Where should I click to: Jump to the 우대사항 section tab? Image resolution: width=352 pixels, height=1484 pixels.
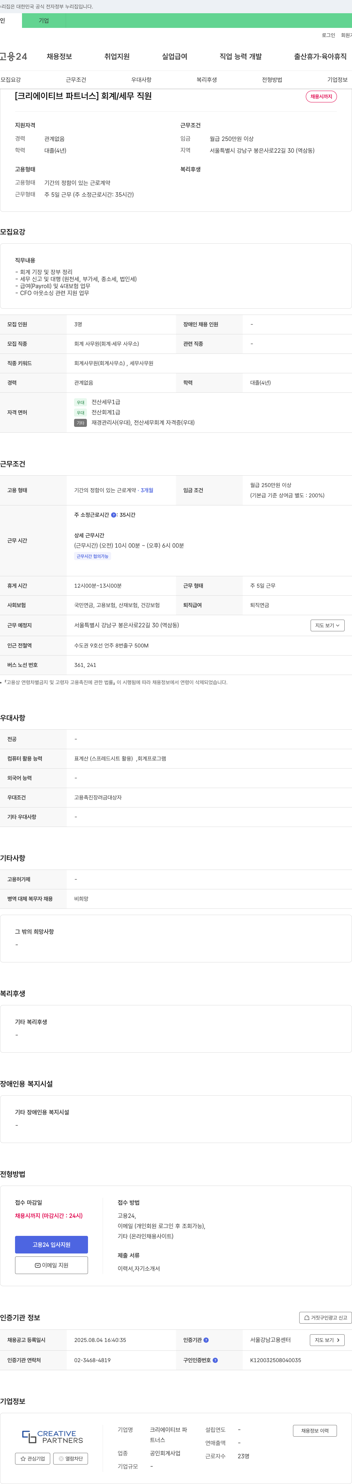[142, 80]
